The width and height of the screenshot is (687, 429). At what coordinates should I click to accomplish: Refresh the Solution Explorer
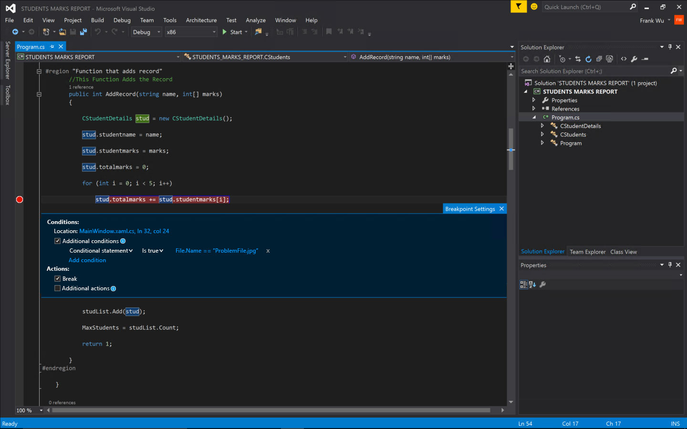pyautogui.click(x=589, y=59)
